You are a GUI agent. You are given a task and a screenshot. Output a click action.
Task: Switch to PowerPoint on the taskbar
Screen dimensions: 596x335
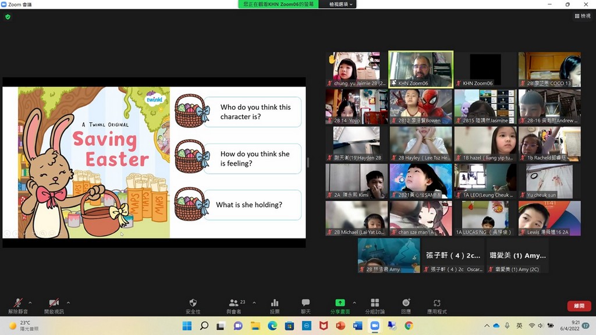click(x=340, y=326)
